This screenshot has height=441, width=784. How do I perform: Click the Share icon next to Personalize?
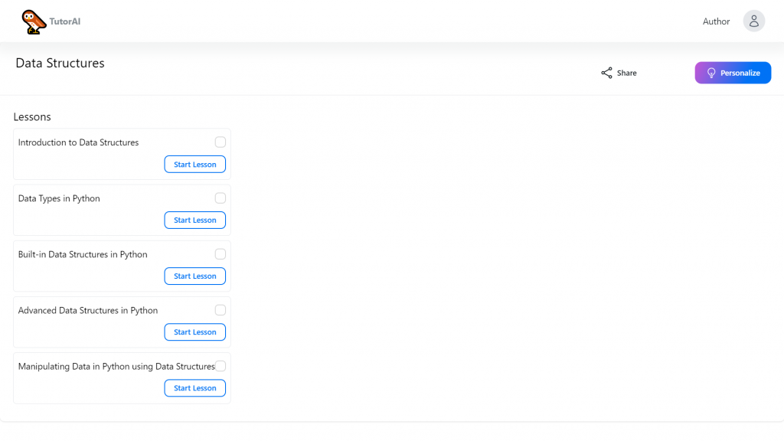[x=605, y=73]
